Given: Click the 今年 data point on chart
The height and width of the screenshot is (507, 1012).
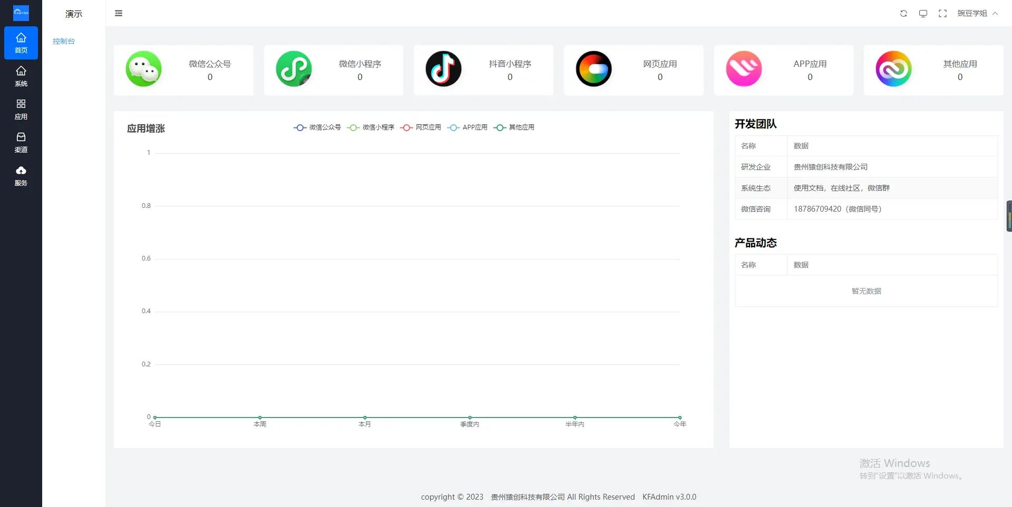Looking at the screenshot, I should [x=680, y=417].
